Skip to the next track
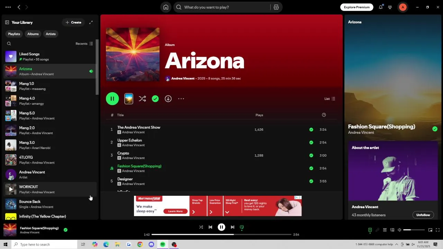Viewport: 443px width, 249px height. pyautogui.click(x=233, y=227)
